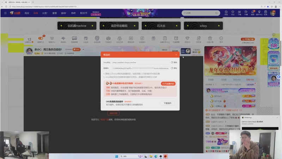Click the share arrow beside room title
The width and height of the screenshot is (282, 159).
[x=83, y=49]
